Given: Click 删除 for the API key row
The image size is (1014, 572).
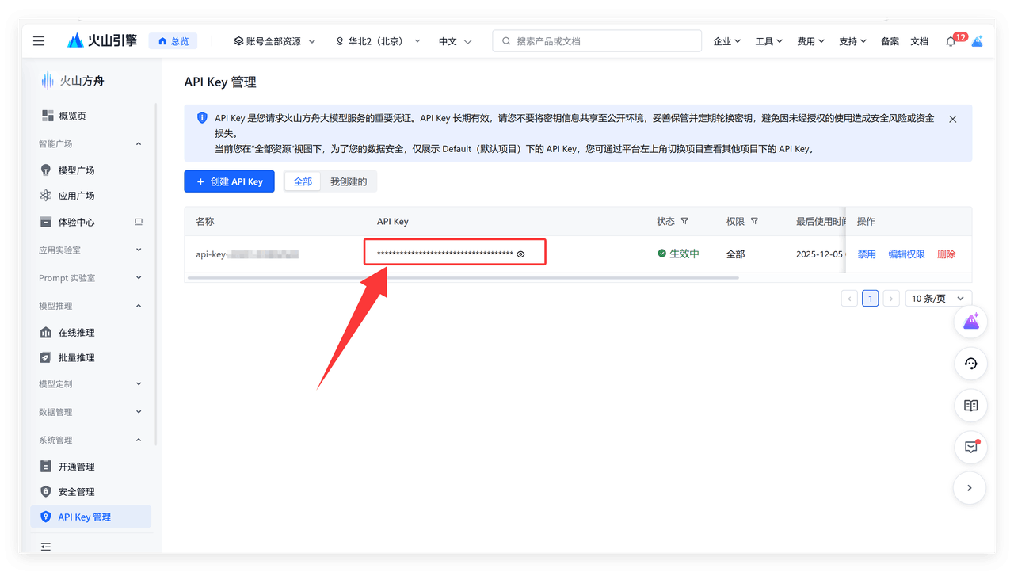Looking at the screenshot, I should tap(947, 254).
